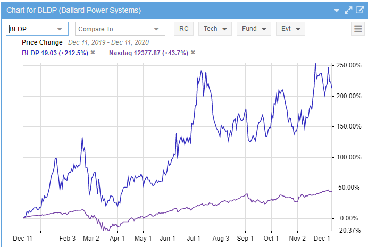Click the Mar 2 x-axis label
The width and height of the screenshot is (368, 247).
click(x=91, y=239)
